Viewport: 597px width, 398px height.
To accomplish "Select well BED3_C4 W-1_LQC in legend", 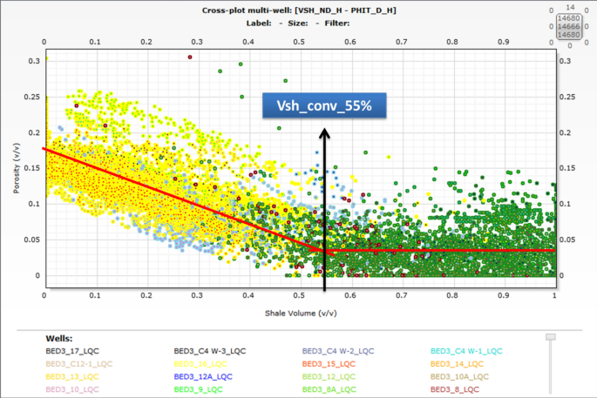I will point(466,351).
